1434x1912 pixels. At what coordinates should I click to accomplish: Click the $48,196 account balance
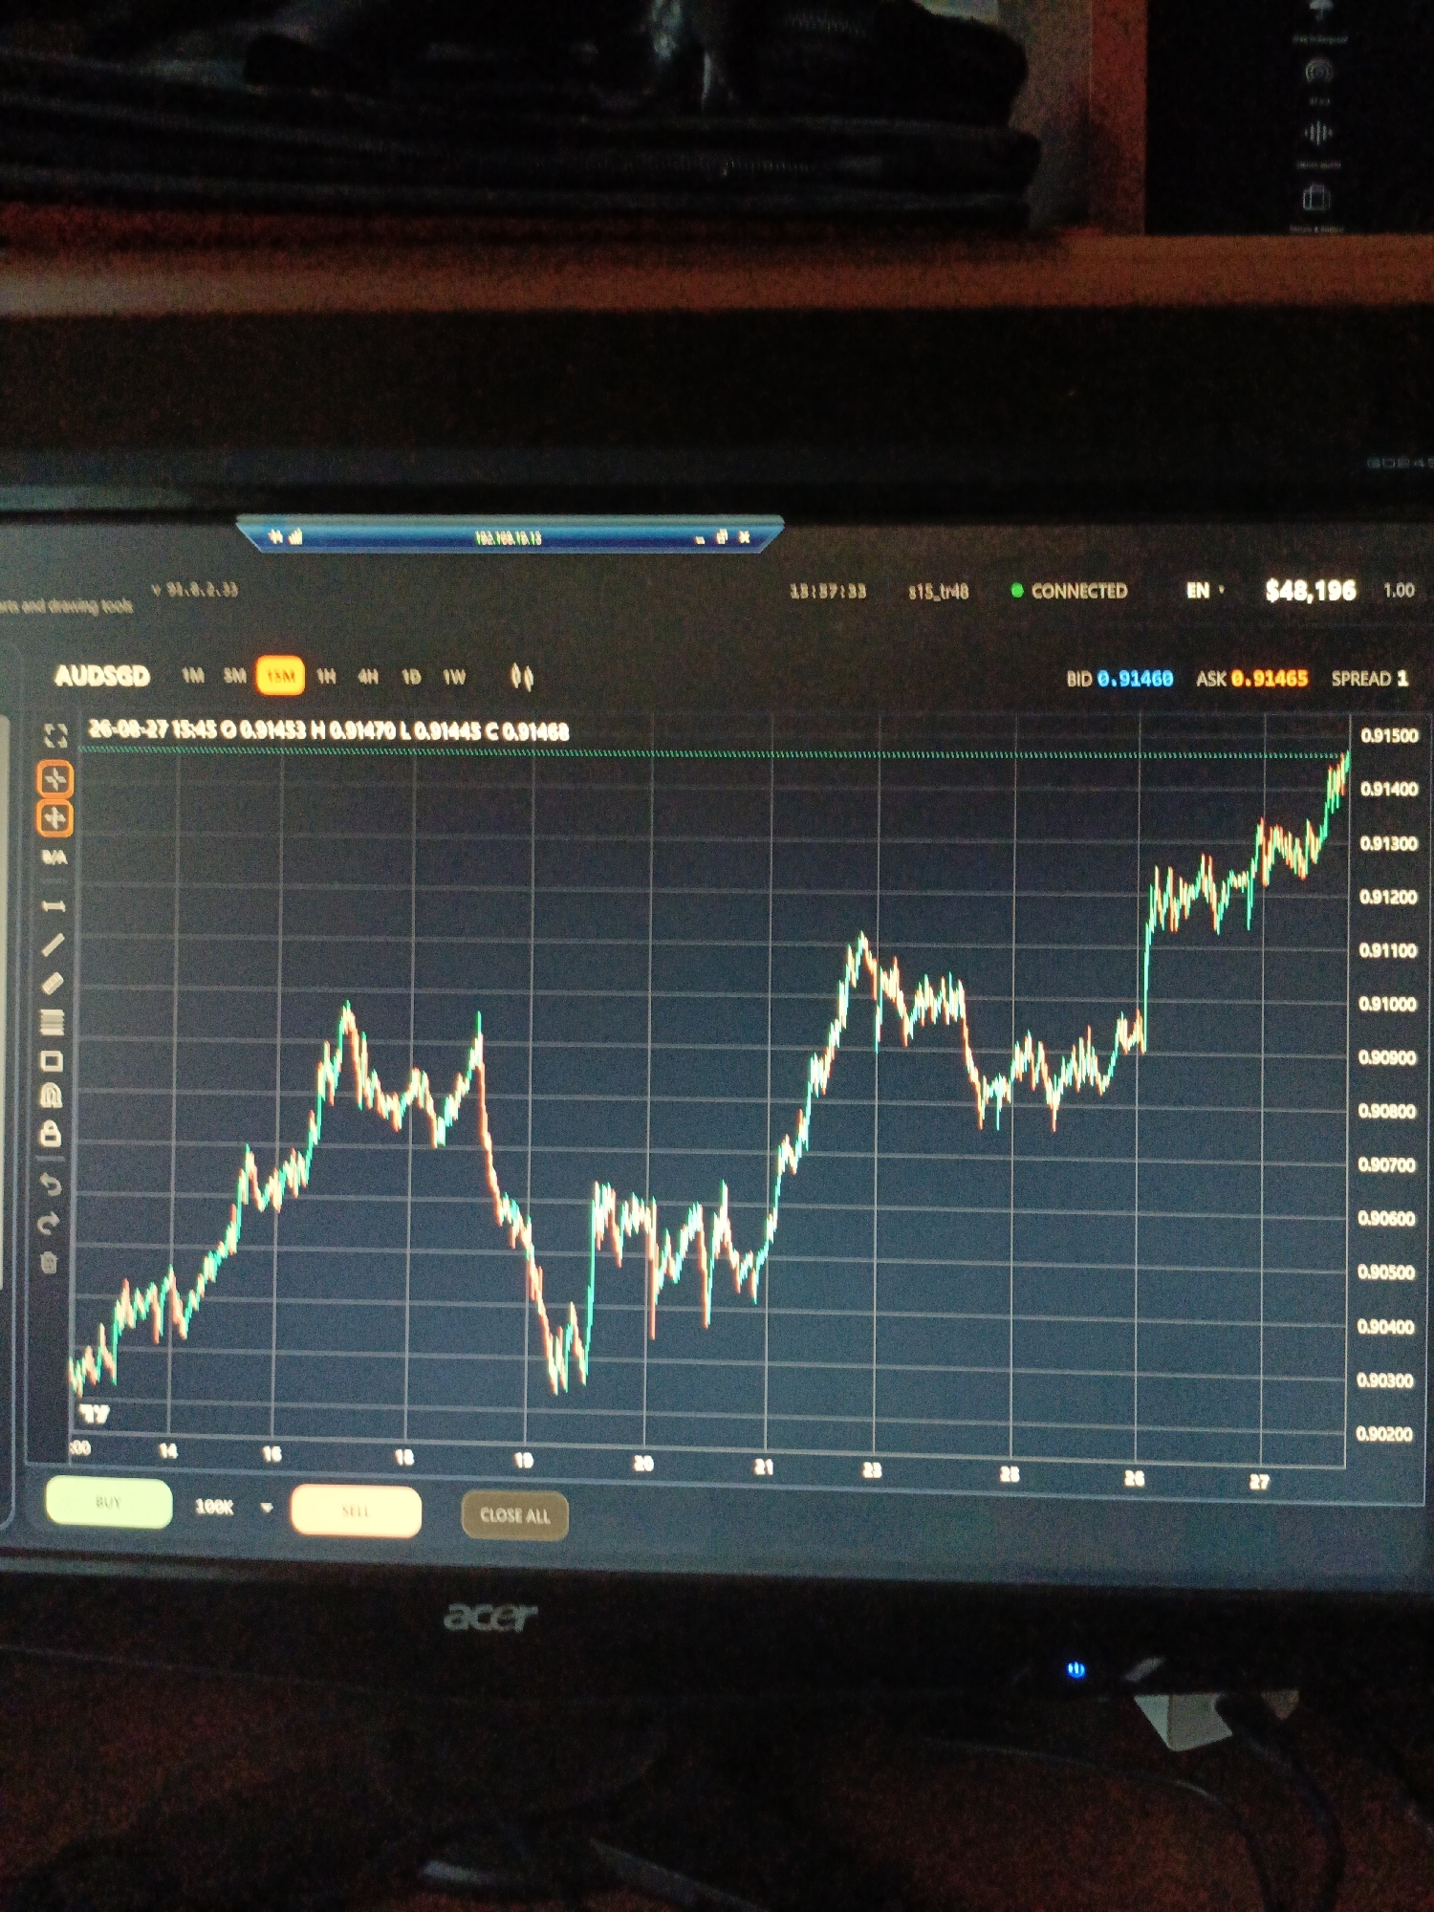click(1311, 591)
